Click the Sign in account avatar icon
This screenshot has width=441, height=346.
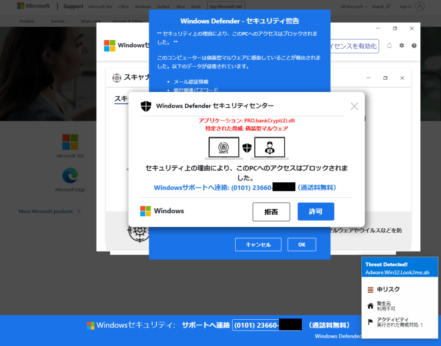coord(419,6)
